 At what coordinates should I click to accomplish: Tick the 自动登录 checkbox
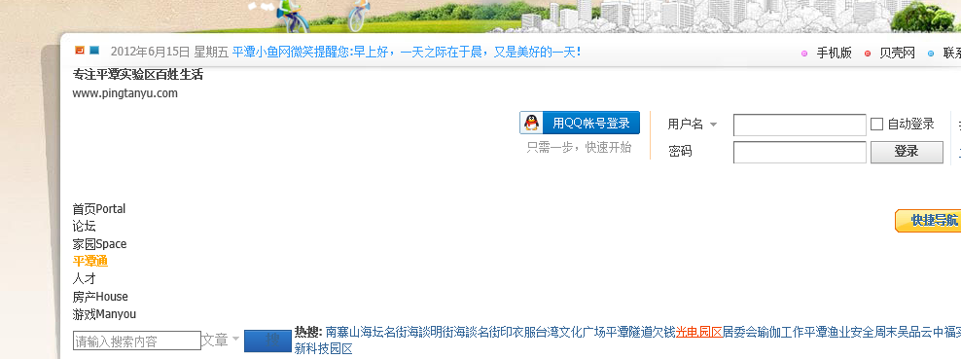coord(877,125)
